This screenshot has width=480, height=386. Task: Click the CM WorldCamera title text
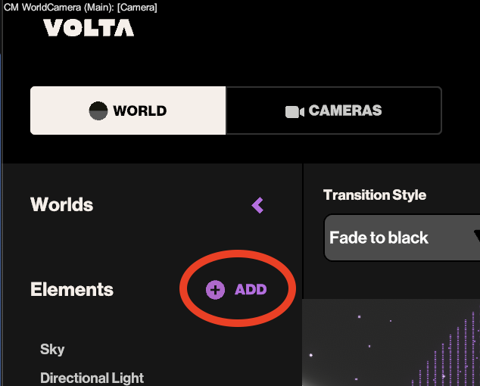coord(80,7)
